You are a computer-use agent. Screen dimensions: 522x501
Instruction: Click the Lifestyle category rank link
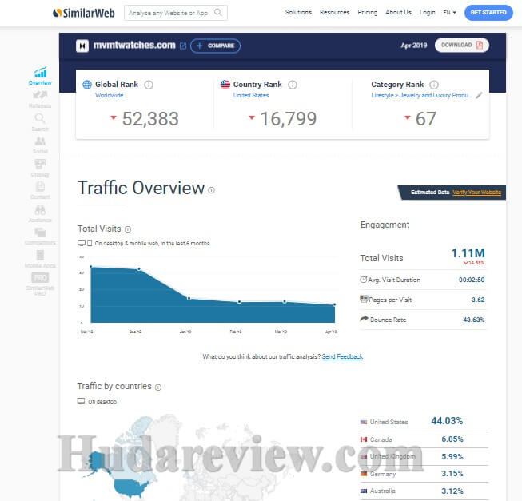point(421,95)
